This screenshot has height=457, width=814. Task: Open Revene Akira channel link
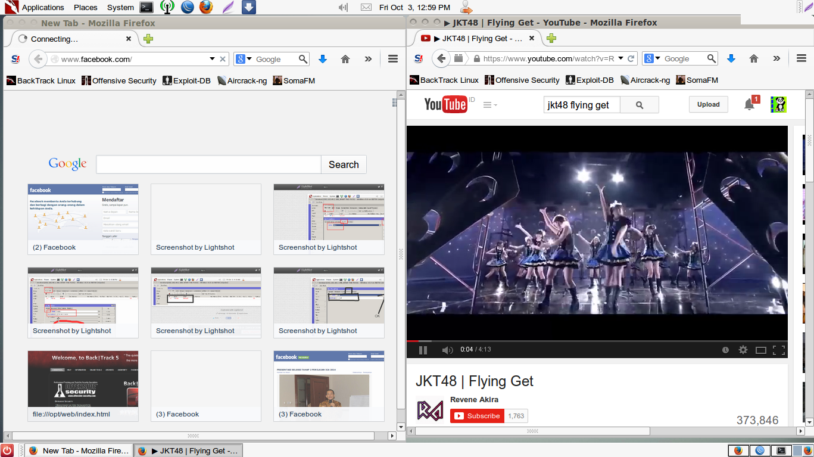click(474, 399)
